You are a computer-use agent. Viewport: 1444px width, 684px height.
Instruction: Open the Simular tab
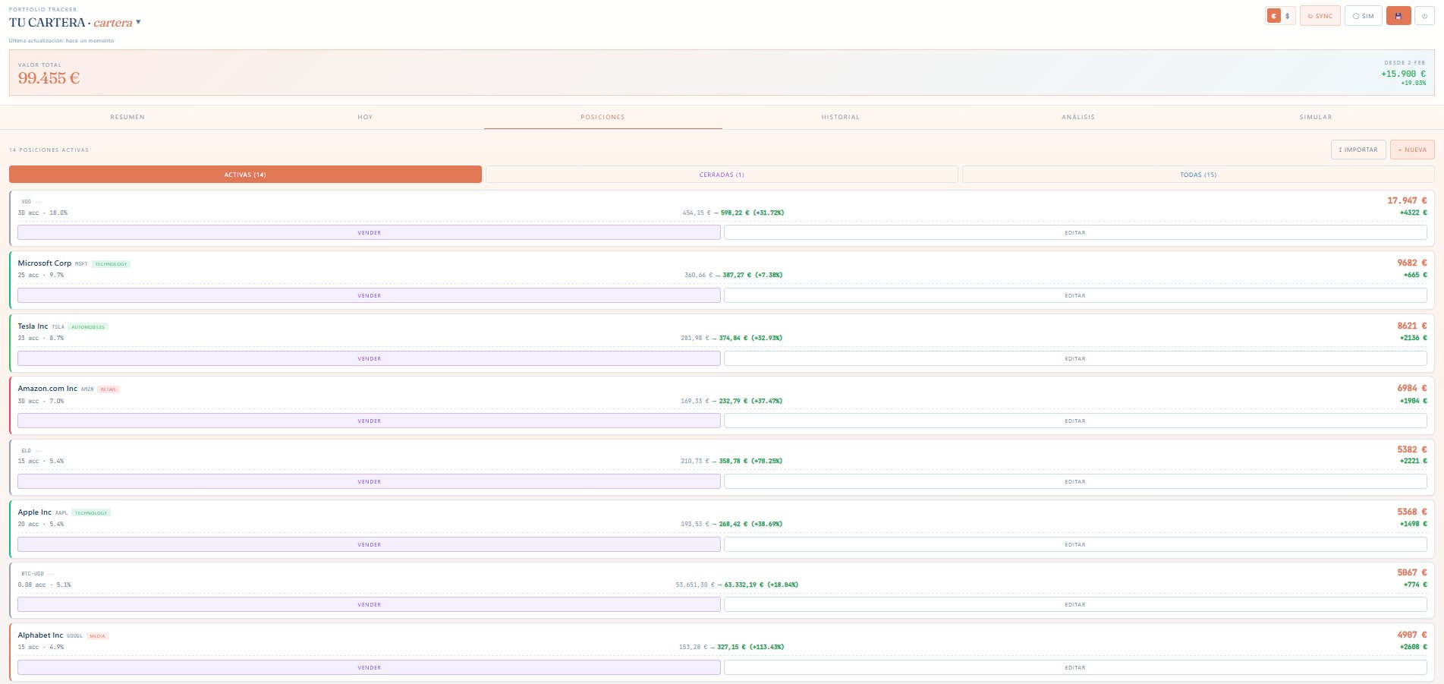pos(1316,117)
